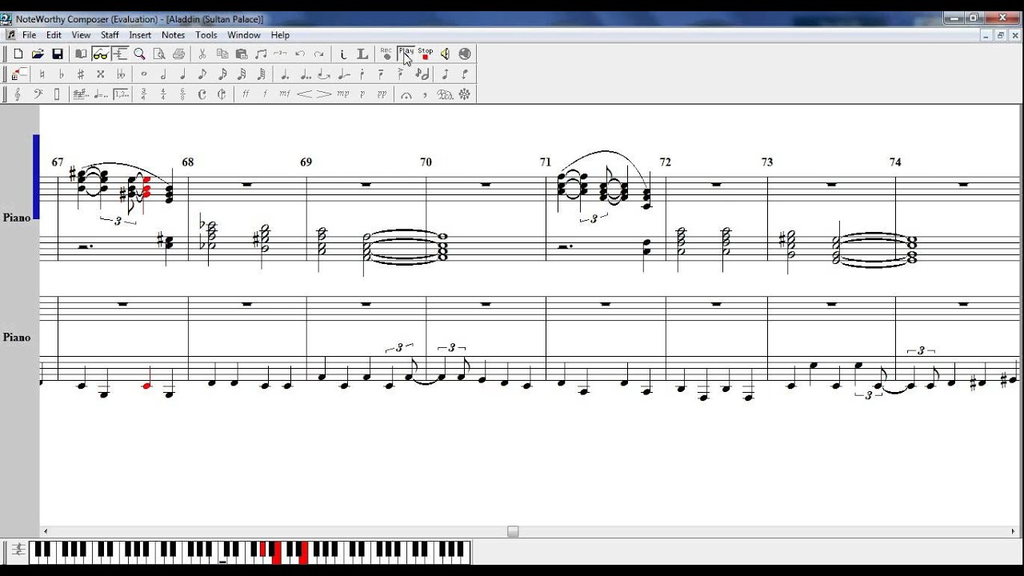
Task: Select eighth note duration
Action: click(202, 74)
